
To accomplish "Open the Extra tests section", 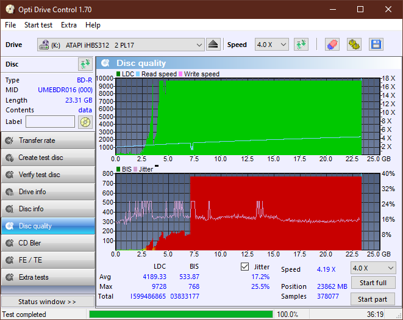I will click(48, 277).
